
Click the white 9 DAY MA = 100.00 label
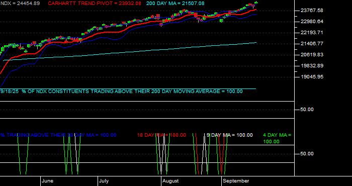click(229, 135)
